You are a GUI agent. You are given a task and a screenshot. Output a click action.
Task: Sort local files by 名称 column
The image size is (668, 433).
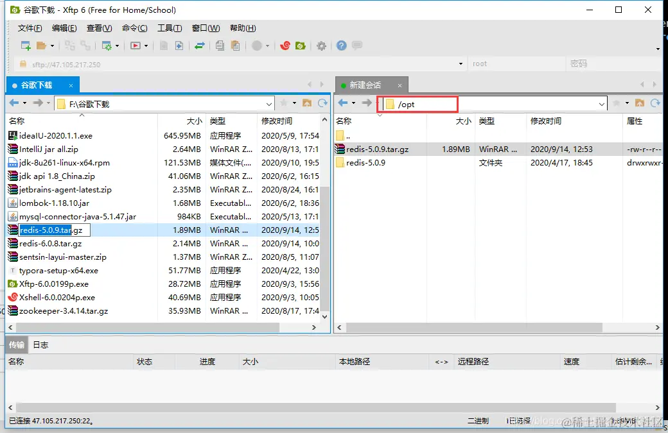tap(82, 121)
